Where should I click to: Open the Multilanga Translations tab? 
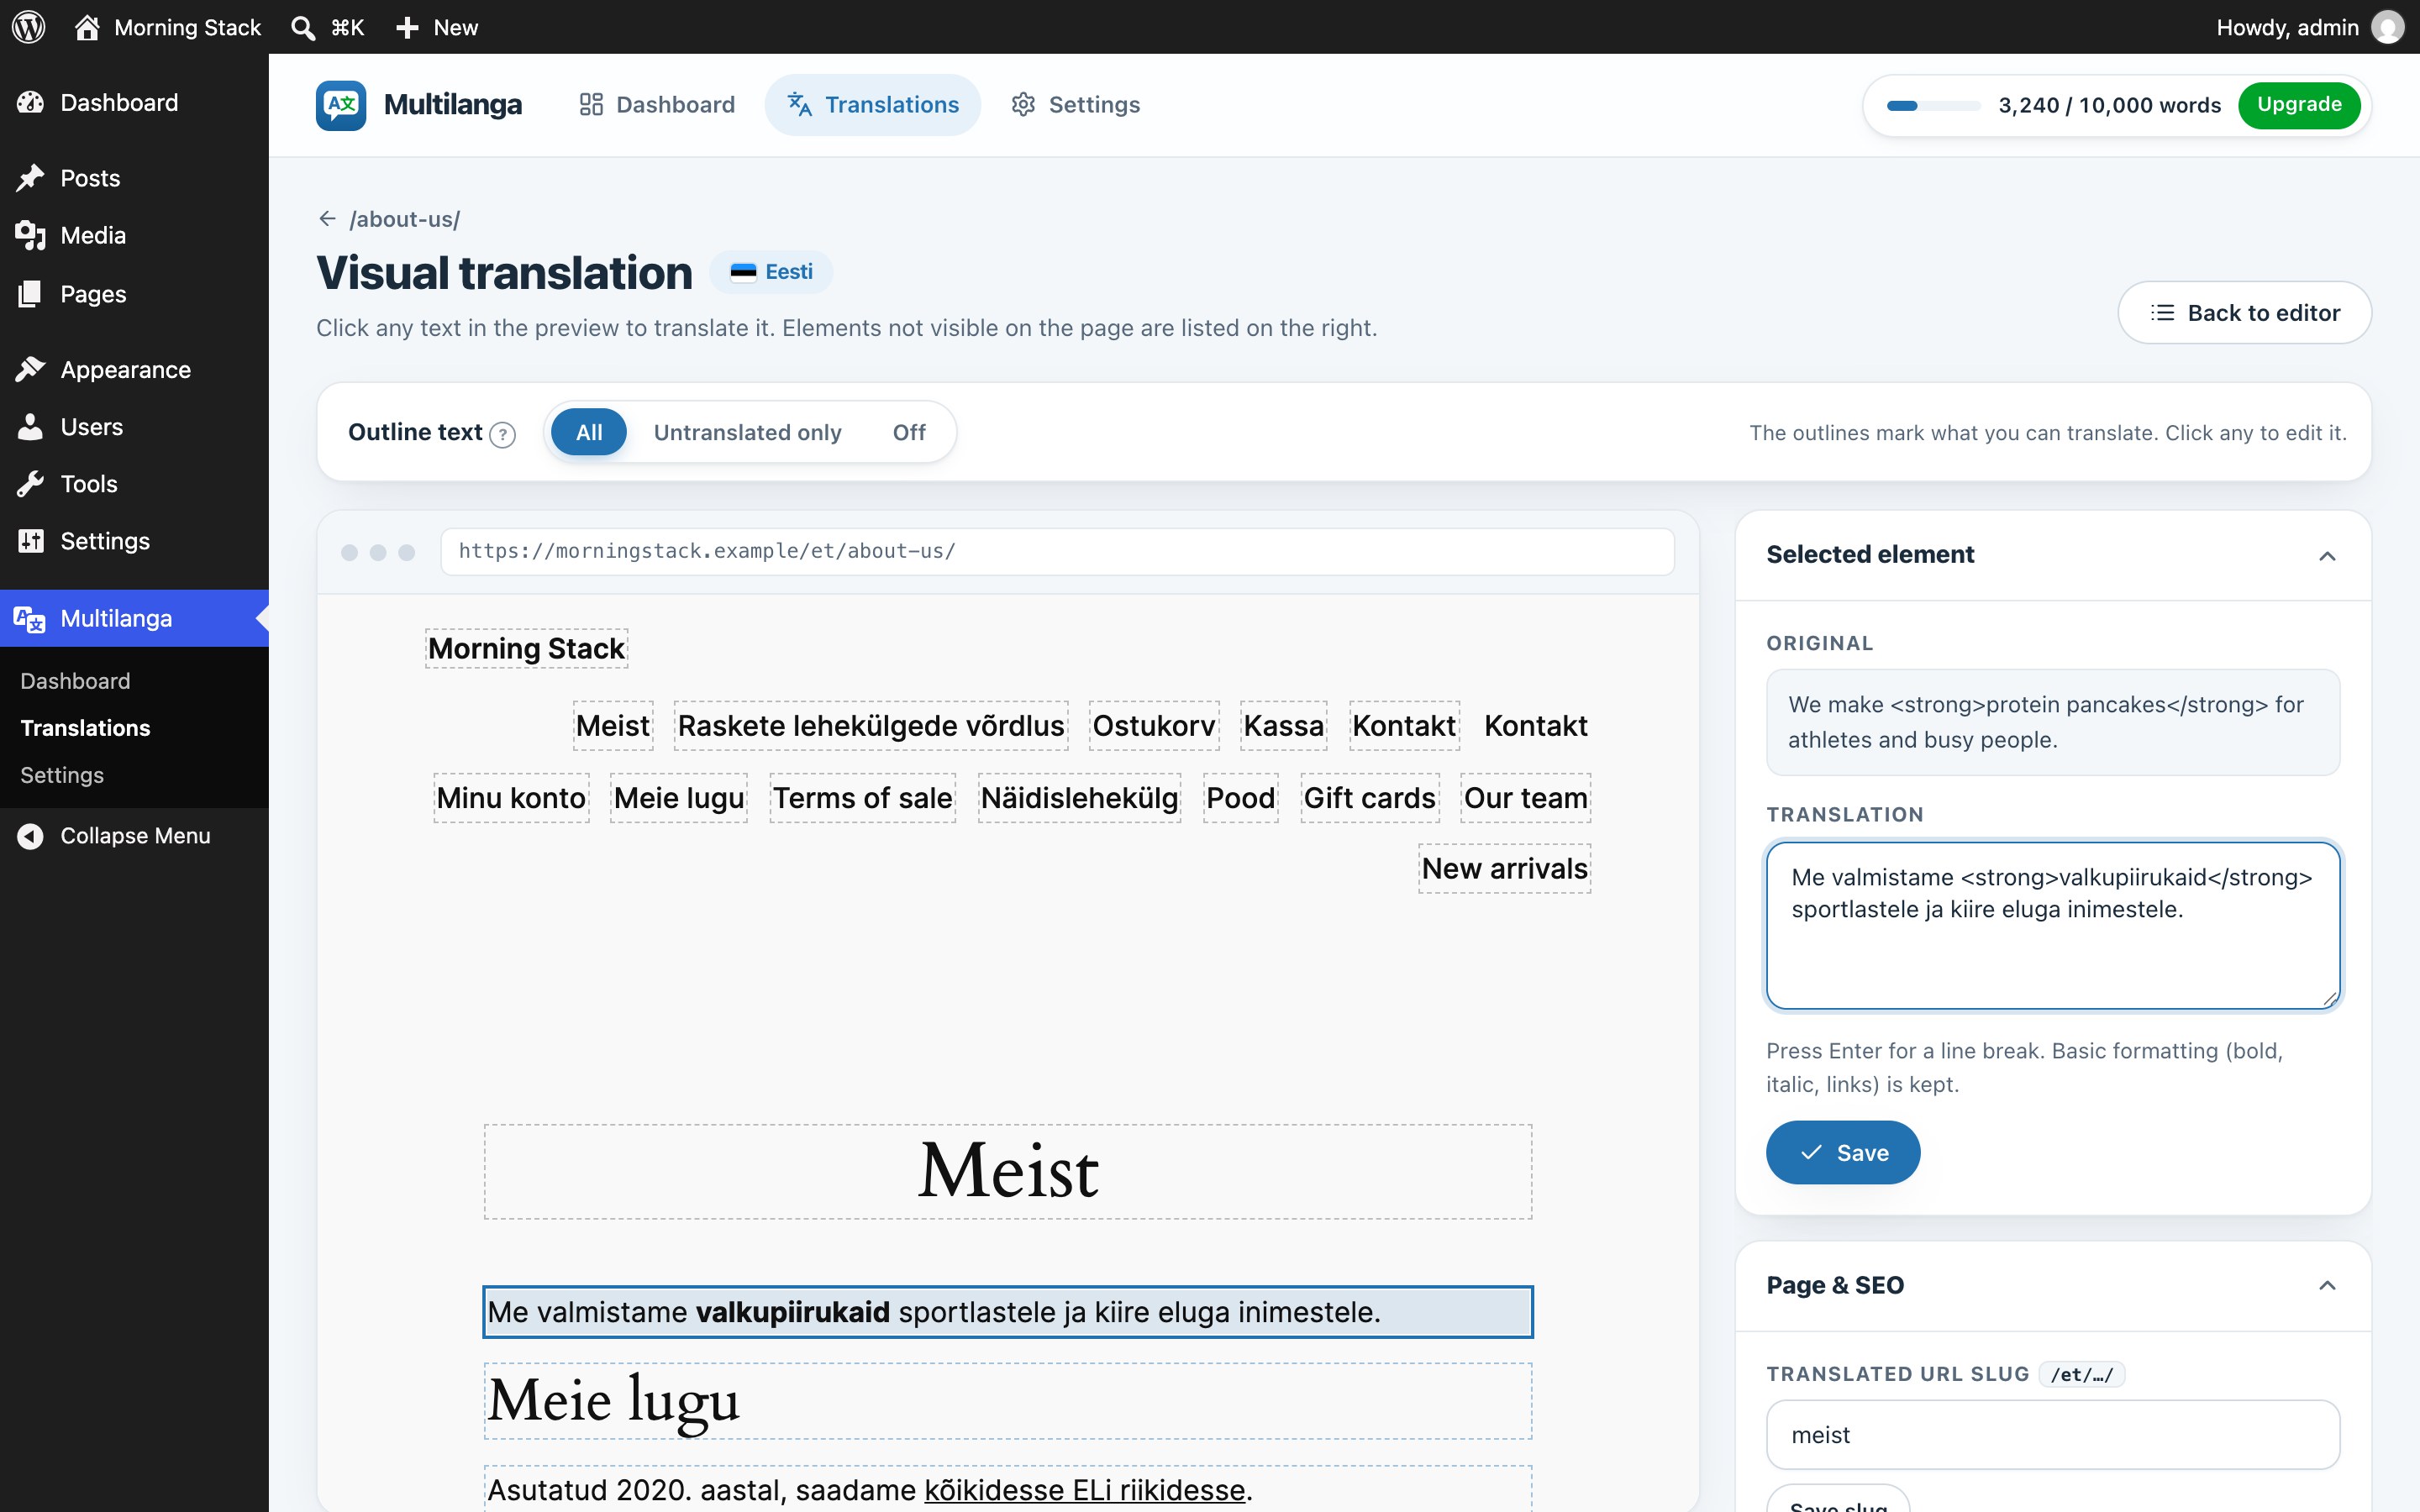tap(873, 105)
